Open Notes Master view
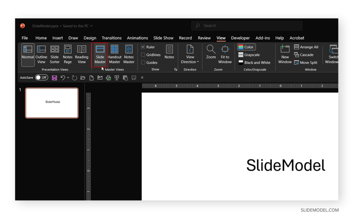Viewport: 353px width, 219px height. point(129,55)
